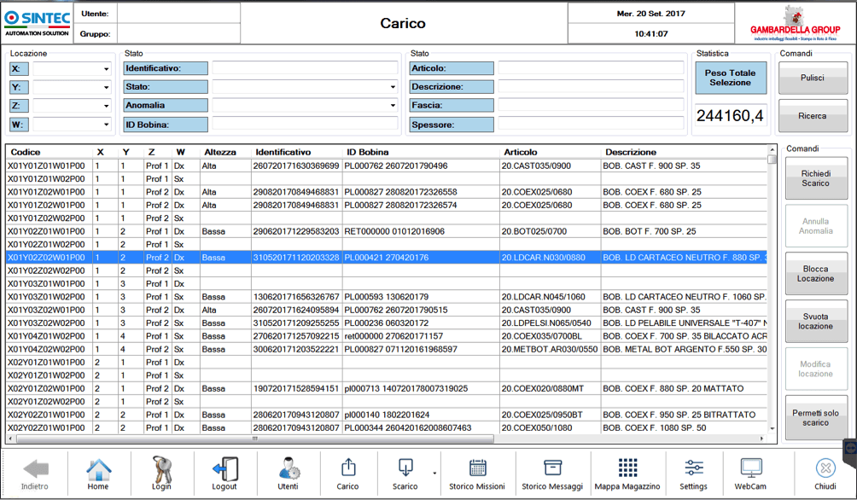This screenshot has height=500, width=857.
Task: Click the Blocca Locazione button
Action: coord(816,274)
